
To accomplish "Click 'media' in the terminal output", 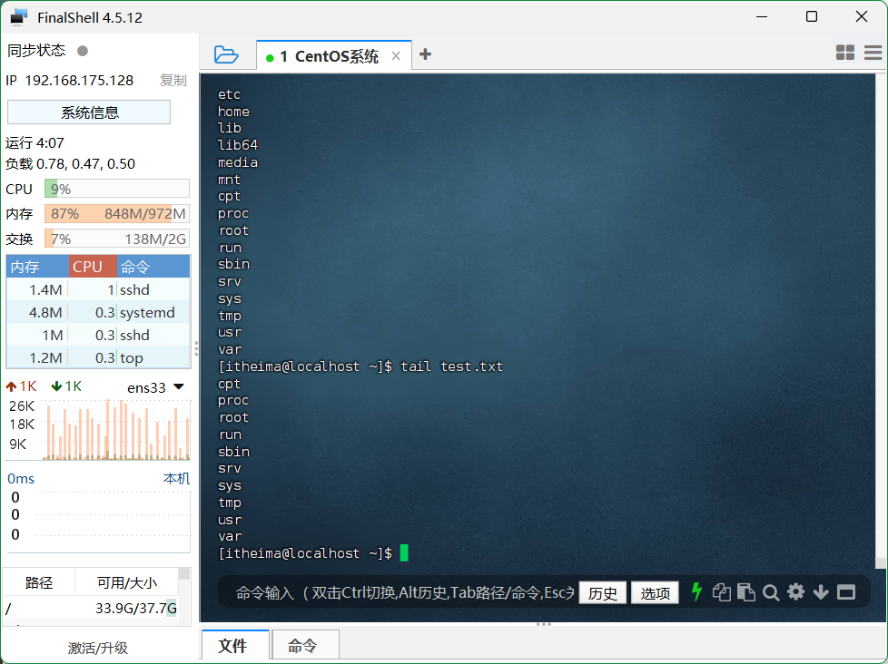I will coord(238,163).
